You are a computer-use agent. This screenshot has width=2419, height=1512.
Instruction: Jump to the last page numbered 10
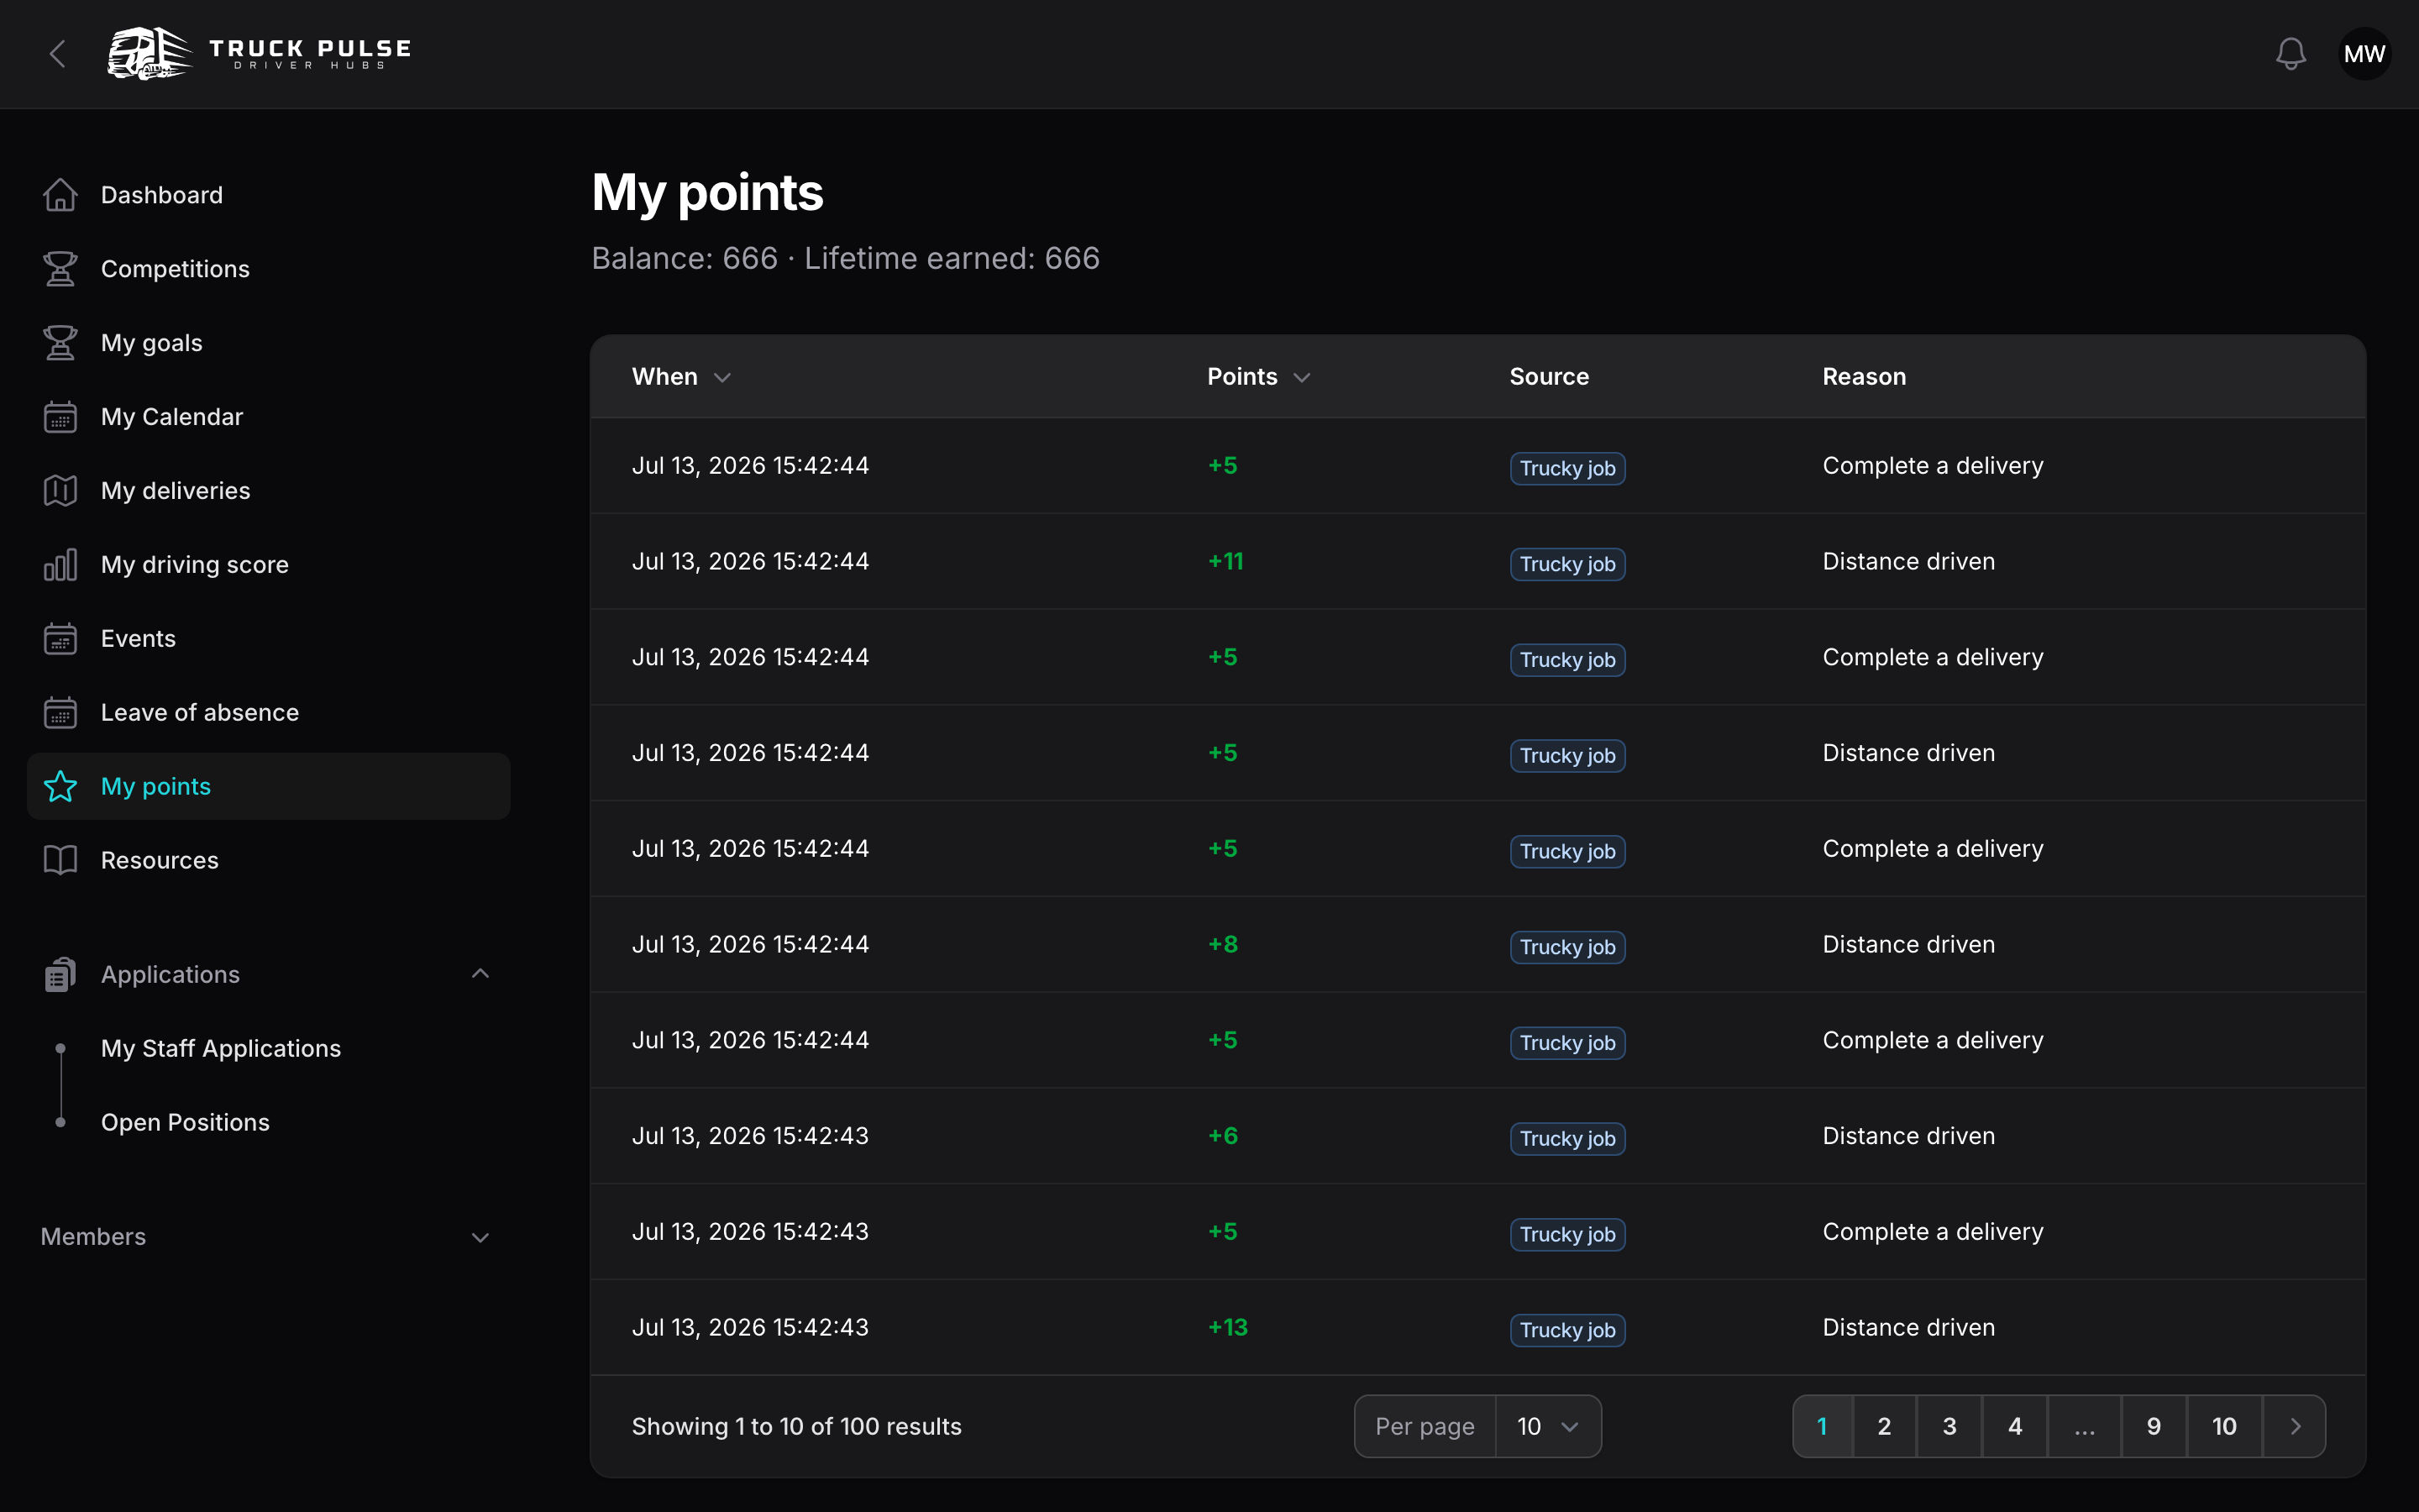(x=2224, y=1426)
